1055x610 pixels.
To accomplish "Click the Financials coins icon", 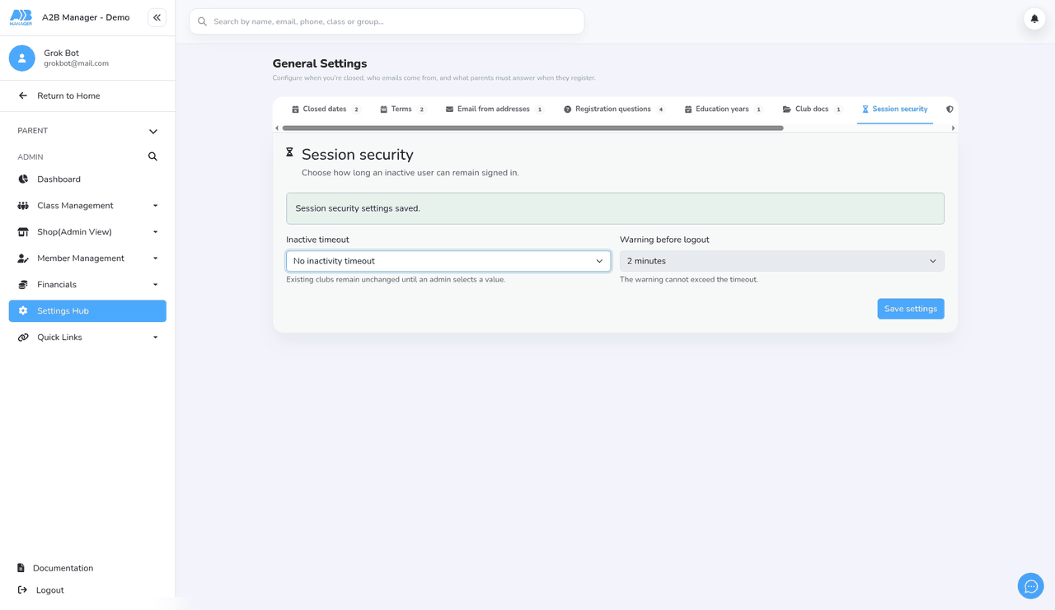I will pos(23,285).
